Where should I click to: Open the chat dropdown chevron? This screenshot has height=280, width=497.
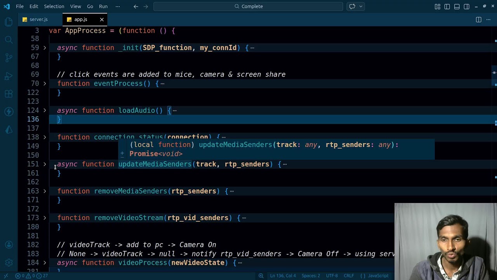pyautogui.click(x=361, y=6)
